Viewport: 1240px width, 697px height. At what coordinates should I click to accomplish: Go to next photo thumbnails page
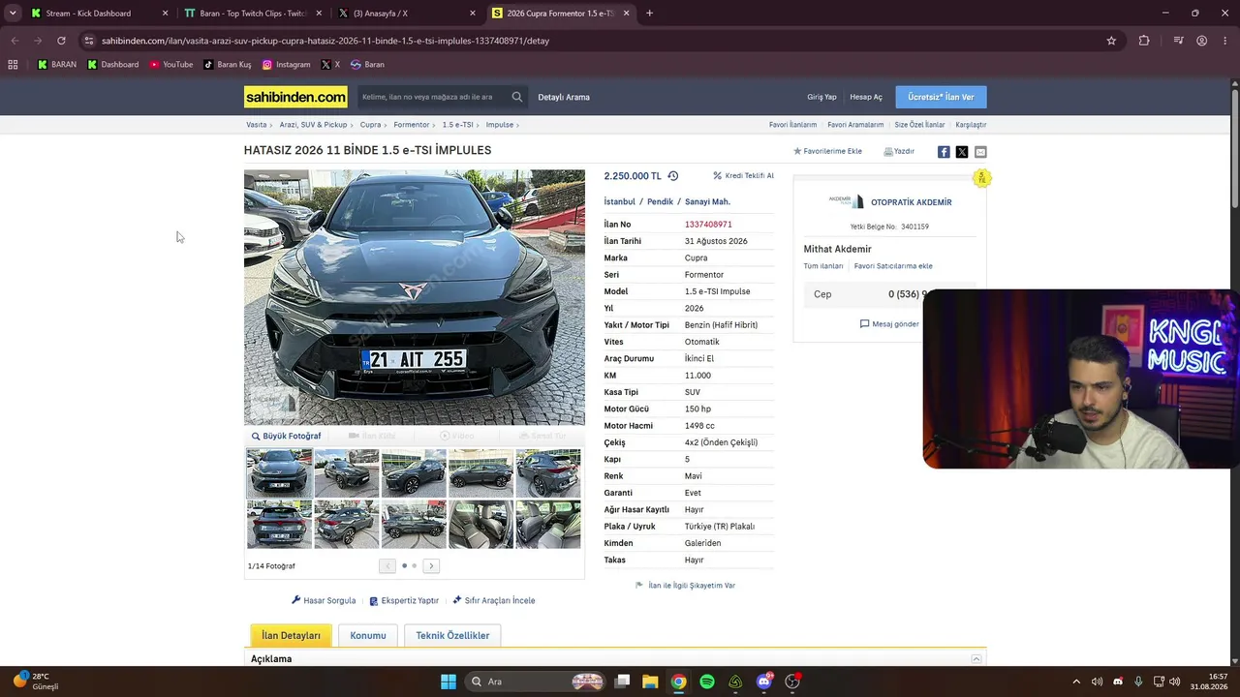click(x=431, y=566)
